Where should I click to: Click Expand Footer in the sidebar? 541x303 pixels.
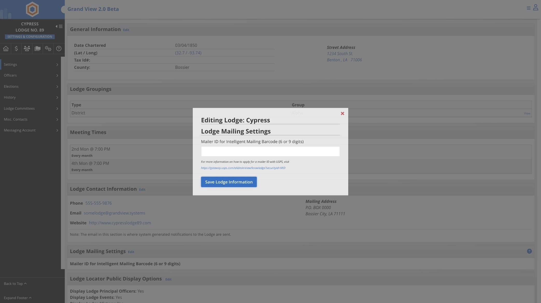(x=18, y=298)
